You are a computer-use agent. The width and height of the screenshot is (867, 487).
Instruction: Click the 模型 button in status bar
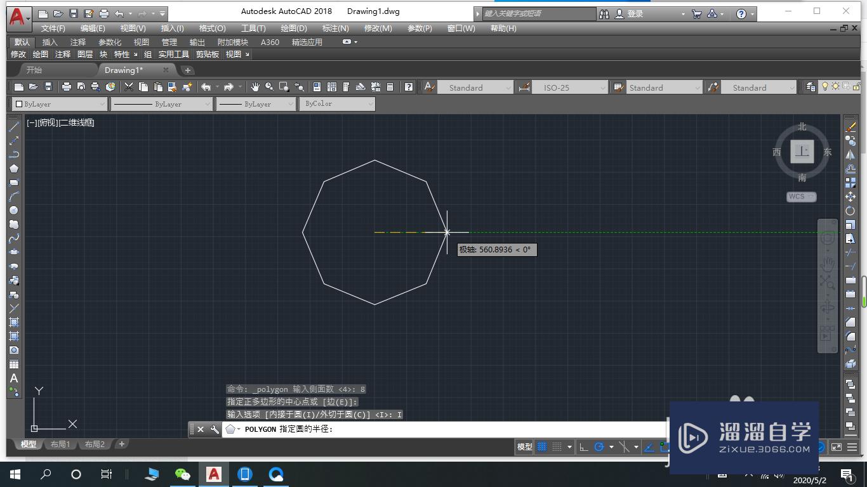pos(525,447)
